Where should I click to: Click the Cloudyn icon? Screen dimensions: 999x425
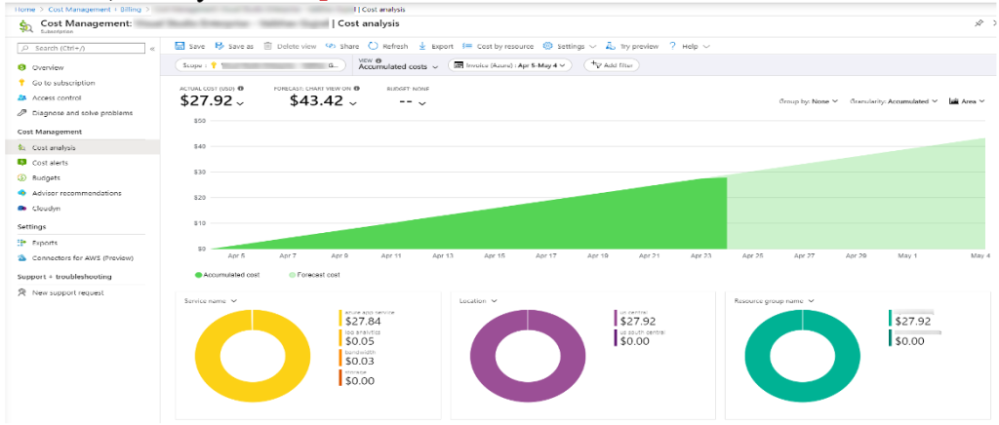point(21,208)
